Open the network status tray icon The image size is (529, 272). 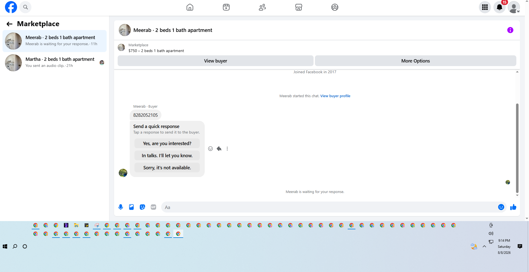click(x=491, y=242)
